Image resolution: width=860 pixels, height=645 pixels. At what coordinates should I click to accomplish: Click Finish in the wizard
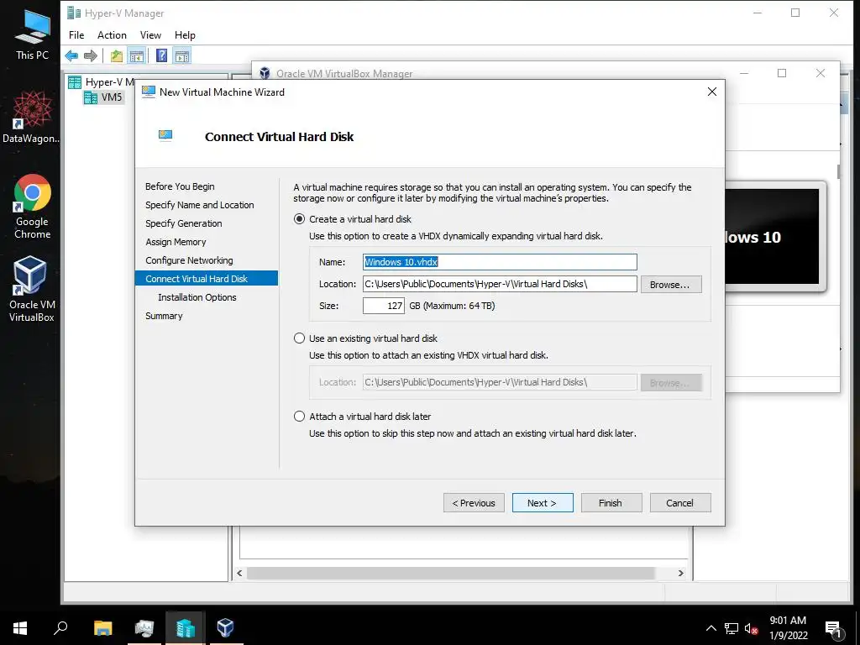611,503
